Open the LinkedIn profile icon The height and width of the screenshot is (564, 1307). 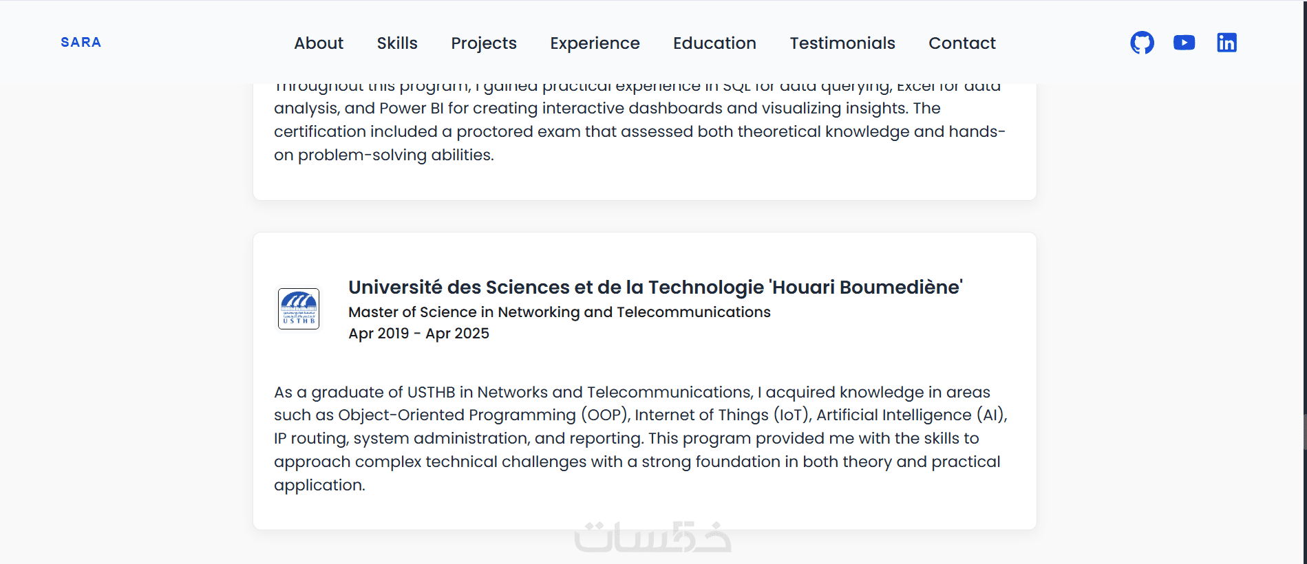click(1226, 43)
